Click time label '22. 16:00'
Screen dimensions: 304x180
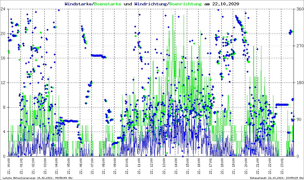coord(199,166)
